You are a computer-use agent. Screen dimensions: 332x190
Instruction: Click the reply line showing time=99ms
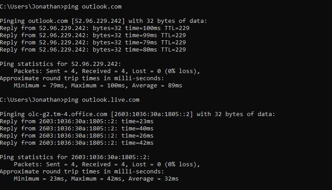tap(93, 35)
